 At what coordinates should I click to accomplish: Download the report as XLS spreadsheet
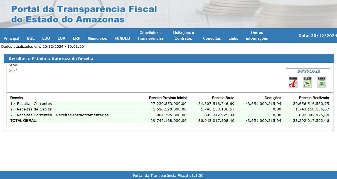tap(308, 82)
